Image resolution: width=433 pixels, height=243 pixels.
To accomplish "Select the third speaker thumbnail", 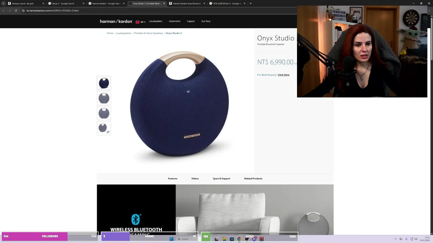I will [104, 113].
